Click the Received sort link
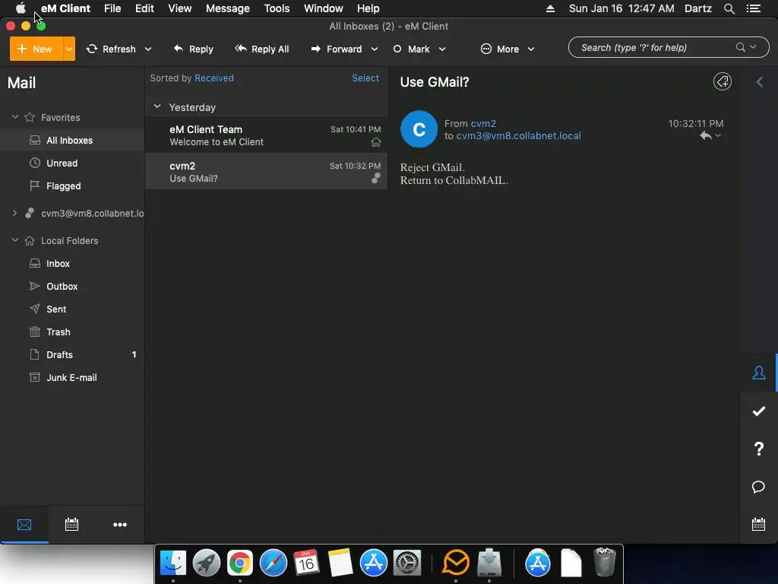This screenshot has width=778, height=584. coord(213,78)
